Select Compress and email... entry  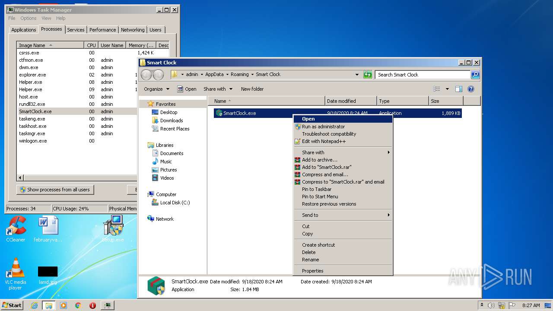[343, 175]
